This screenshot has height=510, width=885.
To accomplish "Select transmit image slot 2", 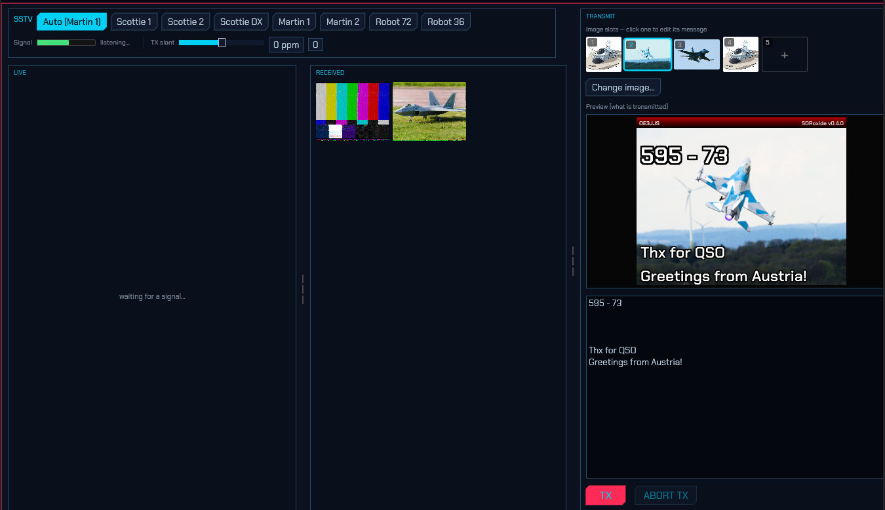I will click(x=648, y=54).
